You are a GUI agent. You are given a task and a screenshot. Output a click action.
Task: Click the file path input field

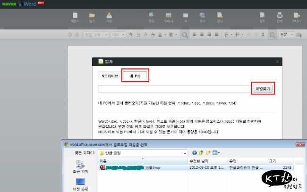[175, 89]
